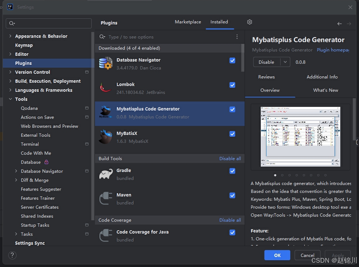Toggle the MyBatisX plugin checkbox
Viewport: 359px width, 267px height.
232,134
